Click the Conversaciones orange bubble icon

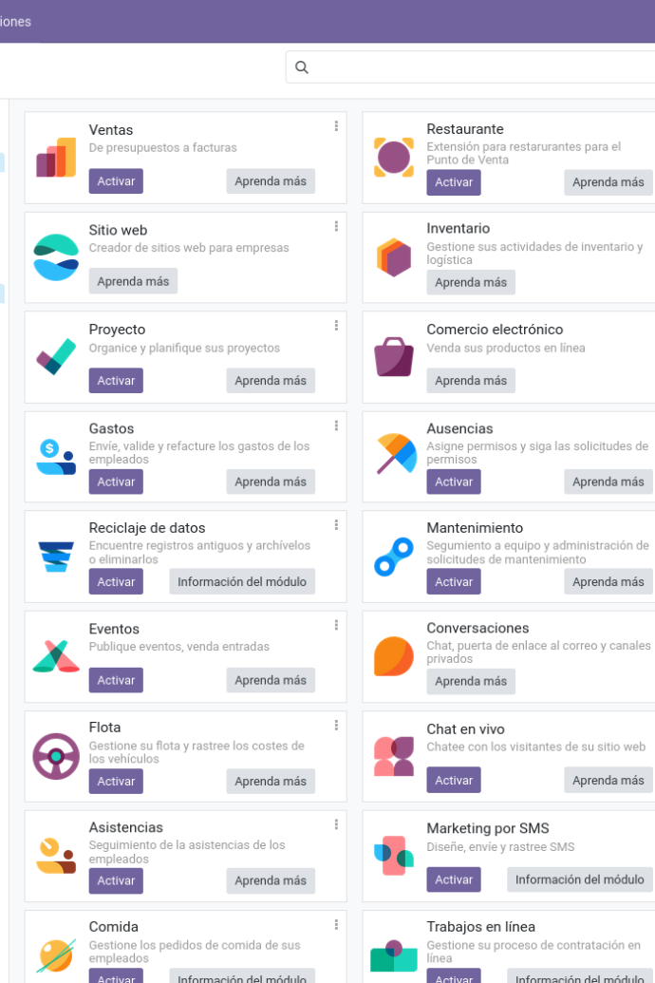coord(394,656)
